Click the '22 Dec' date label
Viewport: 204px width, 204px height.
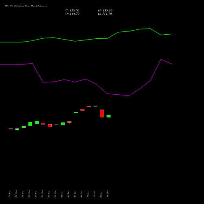tap(101, 194)
